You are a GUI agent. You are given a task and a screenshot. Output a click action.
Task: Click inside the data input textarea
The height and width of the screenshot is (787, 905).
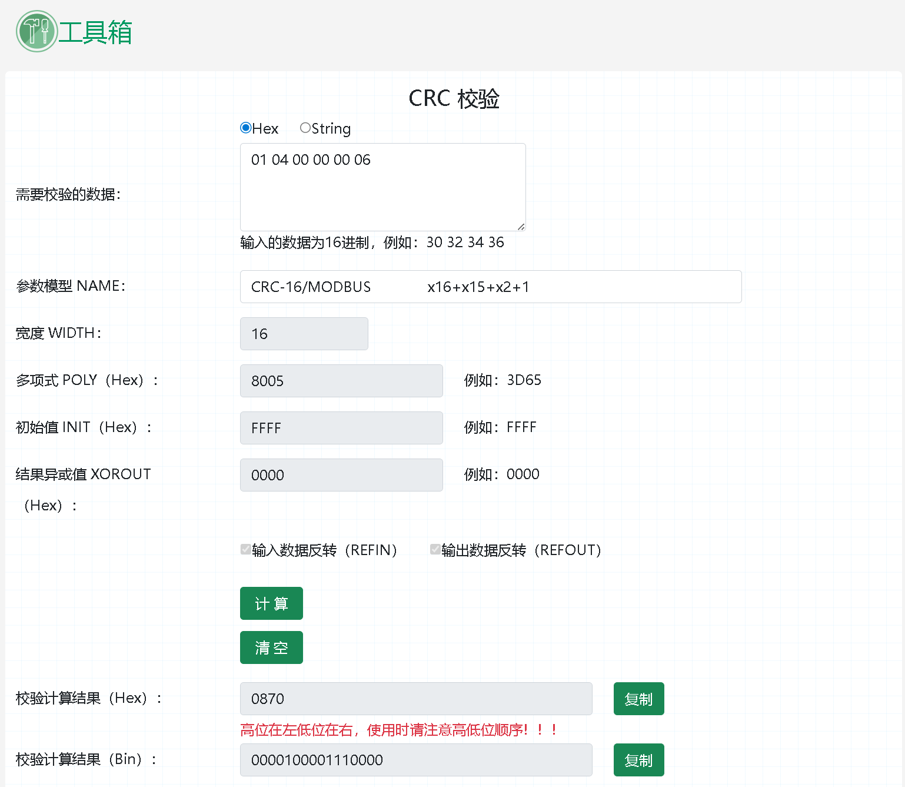click(382, 187)
